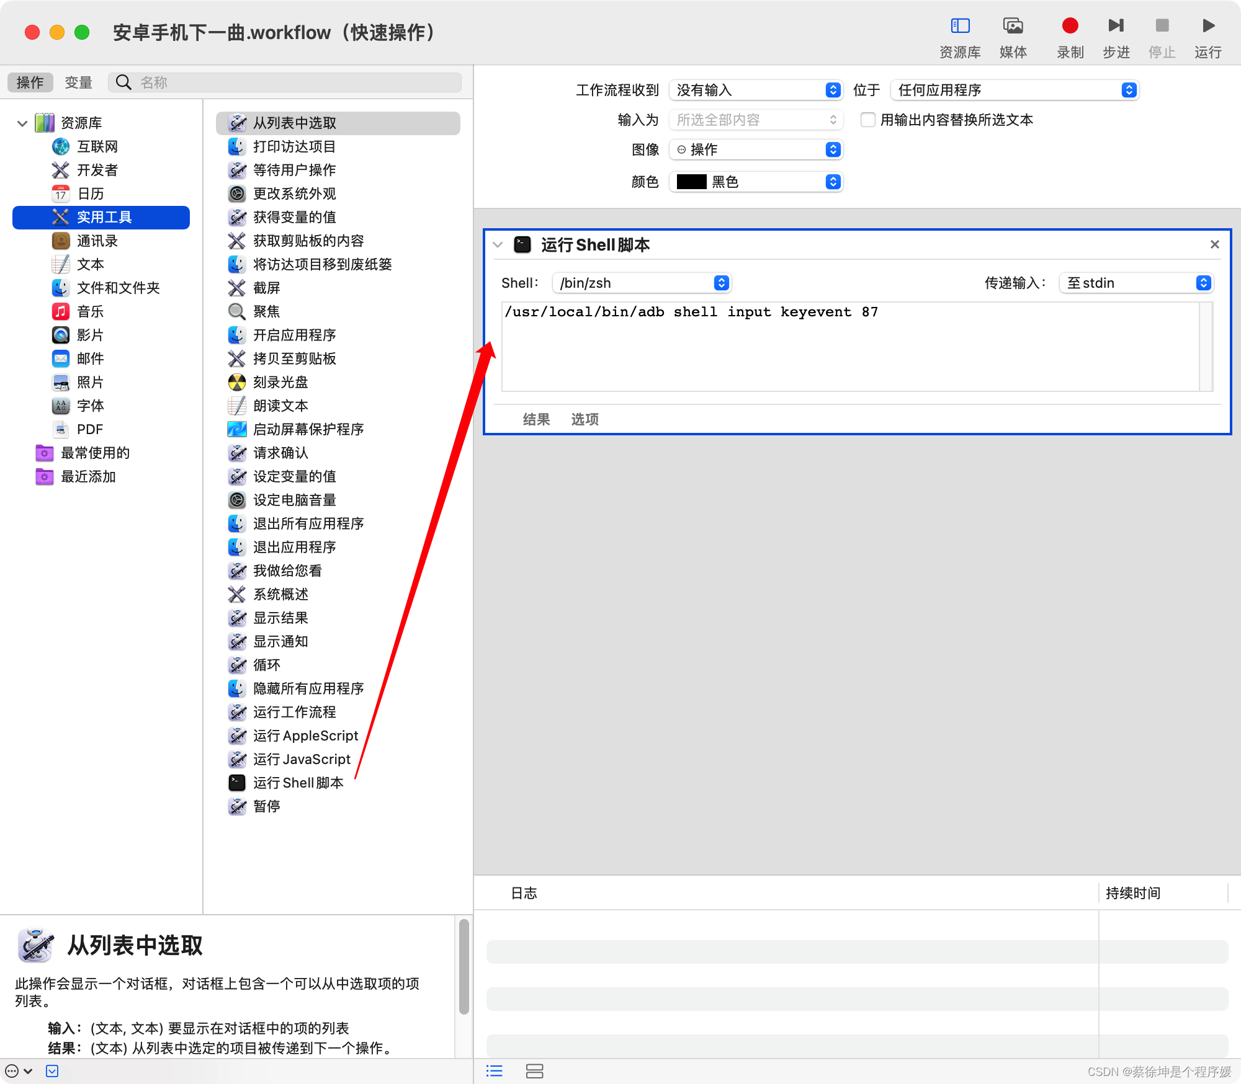The width and height of the screenshot is (1241, 1084).
Task: Show log list view icon at bottom
Action: (495, 1071)
